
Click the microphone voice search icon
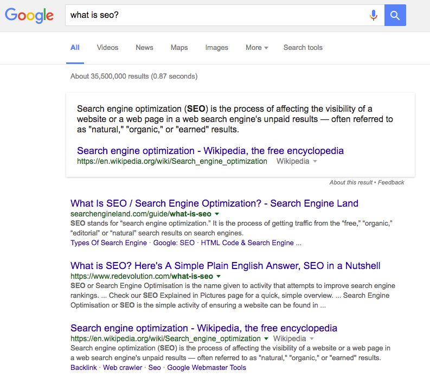tap(373, 15)
